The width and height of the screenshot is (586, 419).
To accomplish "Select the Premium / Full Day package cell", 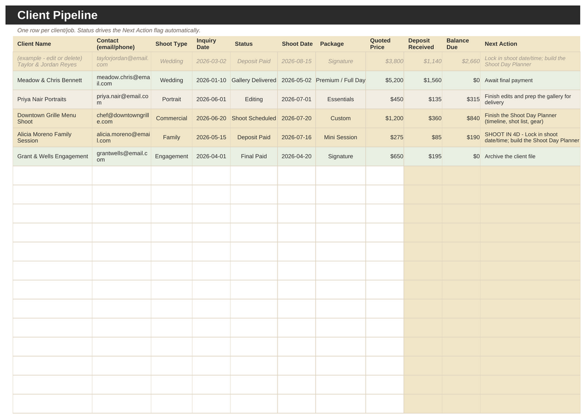I will coord(341,80).
